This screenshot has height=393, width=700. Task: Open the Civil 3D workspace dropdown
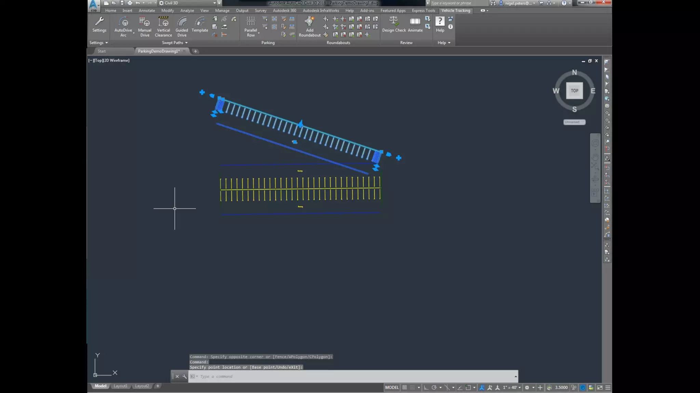coord(214,3)
